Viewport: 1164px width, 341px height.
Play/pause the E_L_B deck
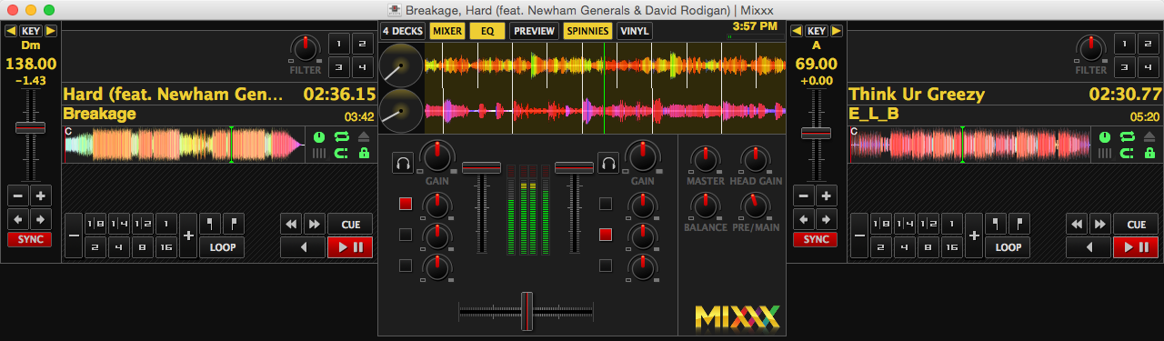tap(1136, 246)
